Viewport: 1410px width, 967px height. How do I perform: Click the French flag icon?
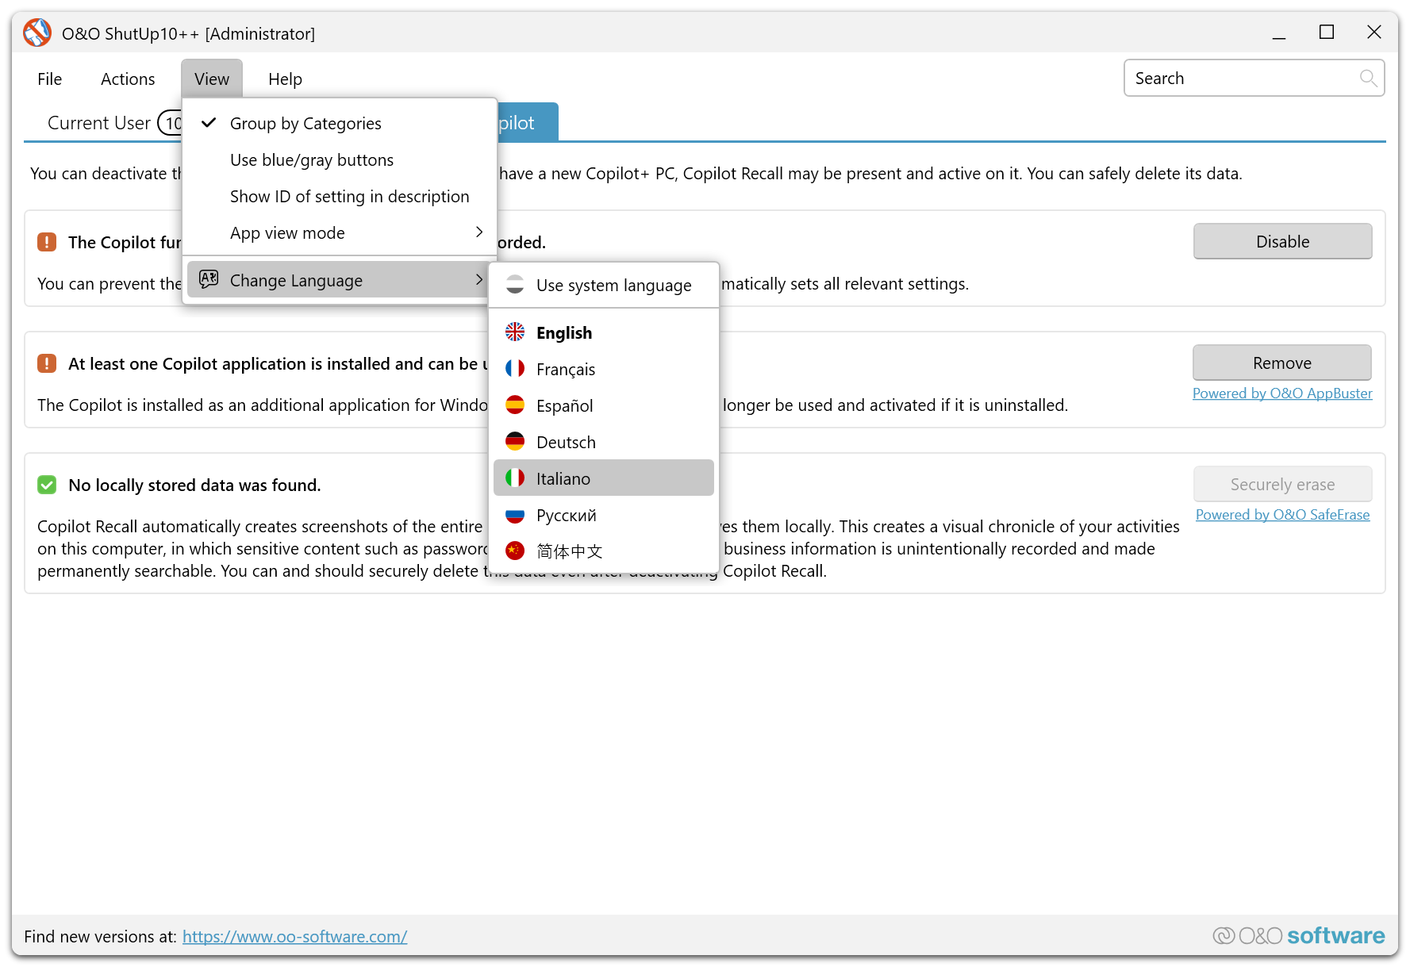click(515, 369)
